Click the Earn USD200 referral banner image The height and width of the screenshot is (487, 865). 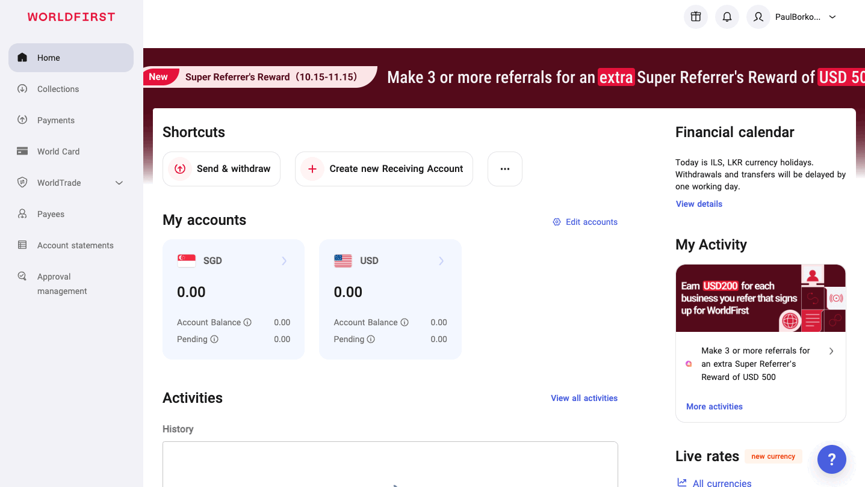tap(760, 298)
